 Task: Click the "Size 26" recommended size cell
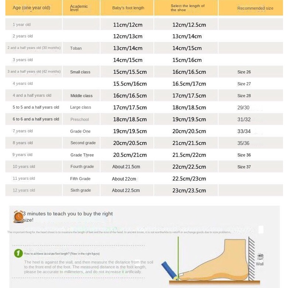[x=244, y=72]
